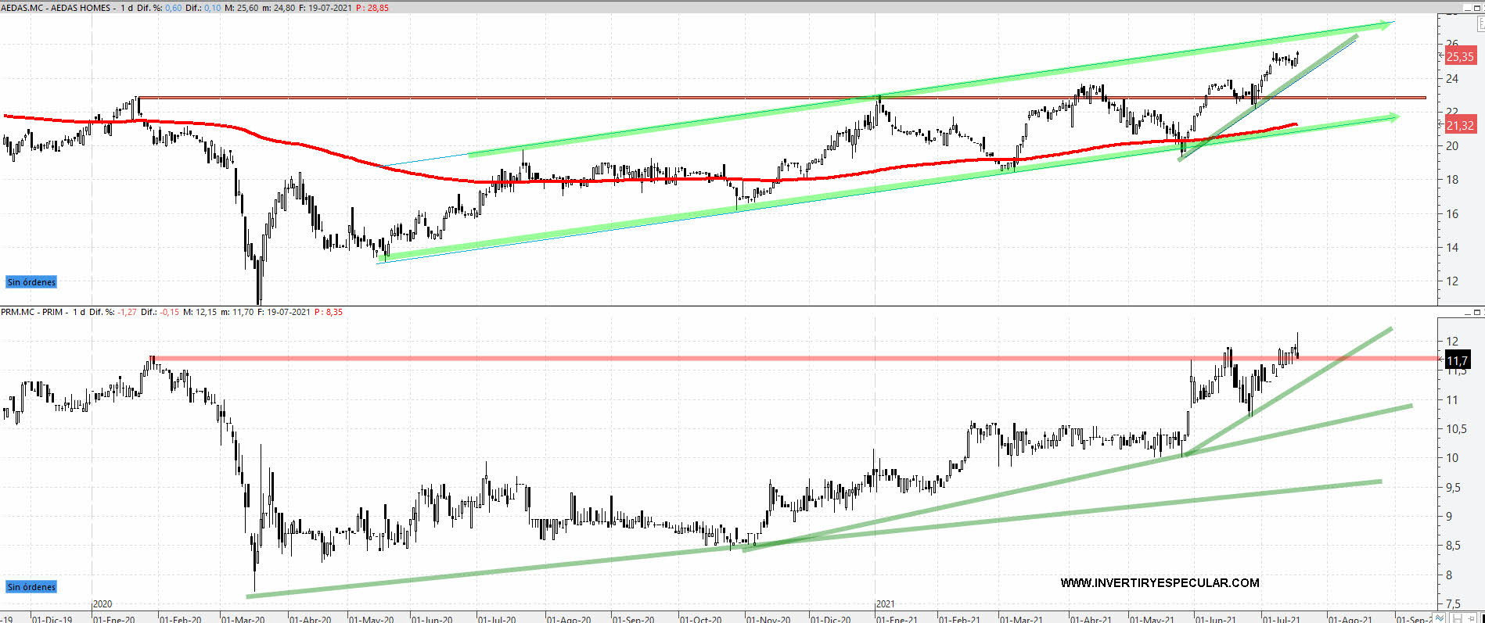The image size is (1485, 623).
Task: Click 'Sin órdenes' badge in PRIM chart
Action: (x=31, y=587)
